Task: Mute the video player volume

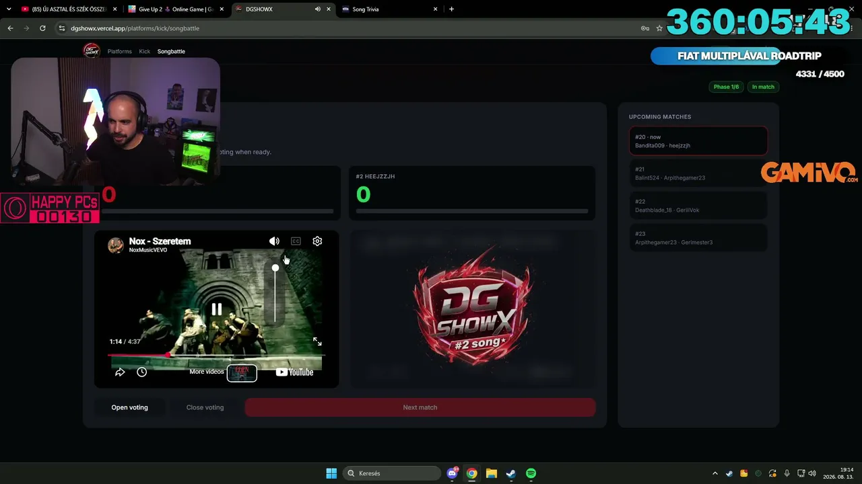Action: click(x=274, y=241)
